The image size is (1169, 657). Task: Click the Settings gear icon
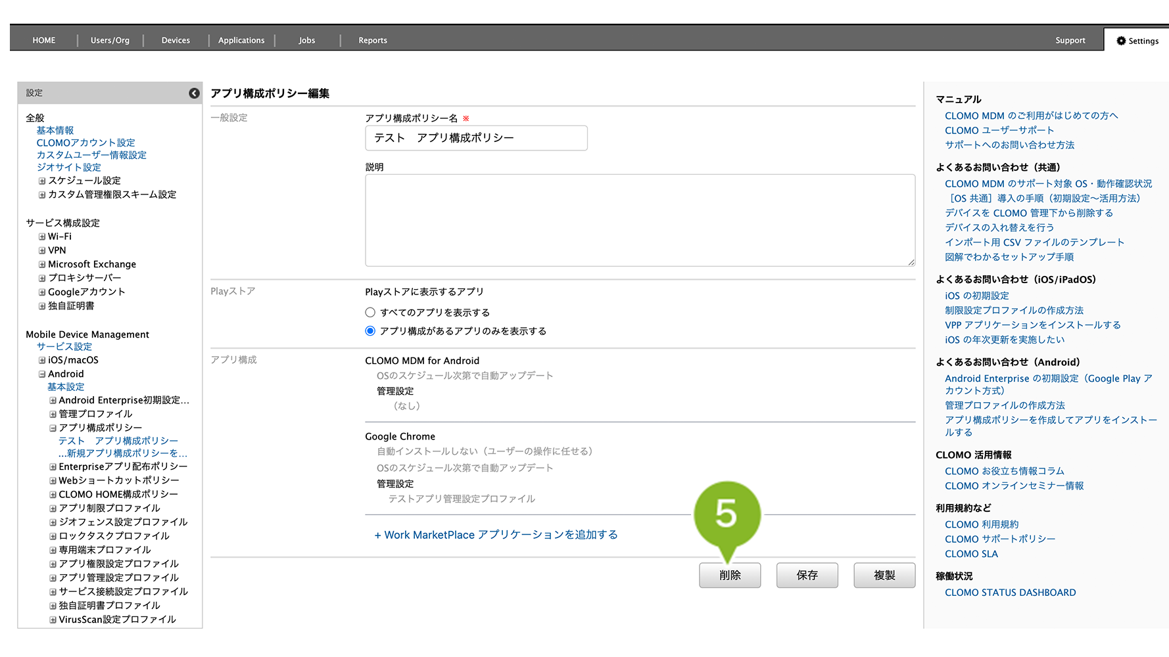tap(1121, 41)
